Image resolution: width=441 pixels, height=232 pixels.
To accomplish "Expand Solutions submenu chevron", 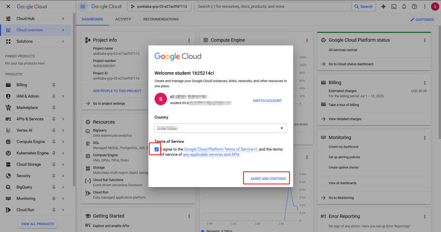I will pyautogui.click(x=63, y=41).
